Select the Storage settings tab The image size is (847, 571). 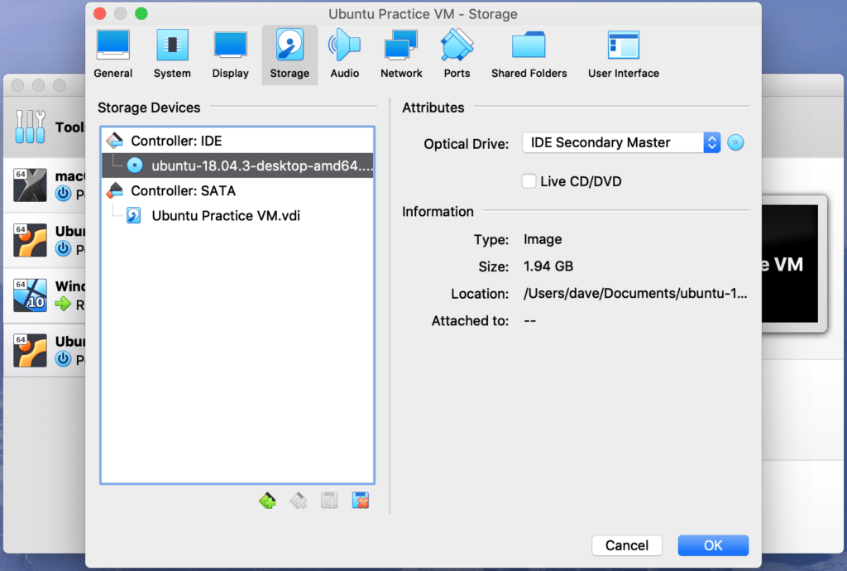pyautogui.click(x=290, y=55)
